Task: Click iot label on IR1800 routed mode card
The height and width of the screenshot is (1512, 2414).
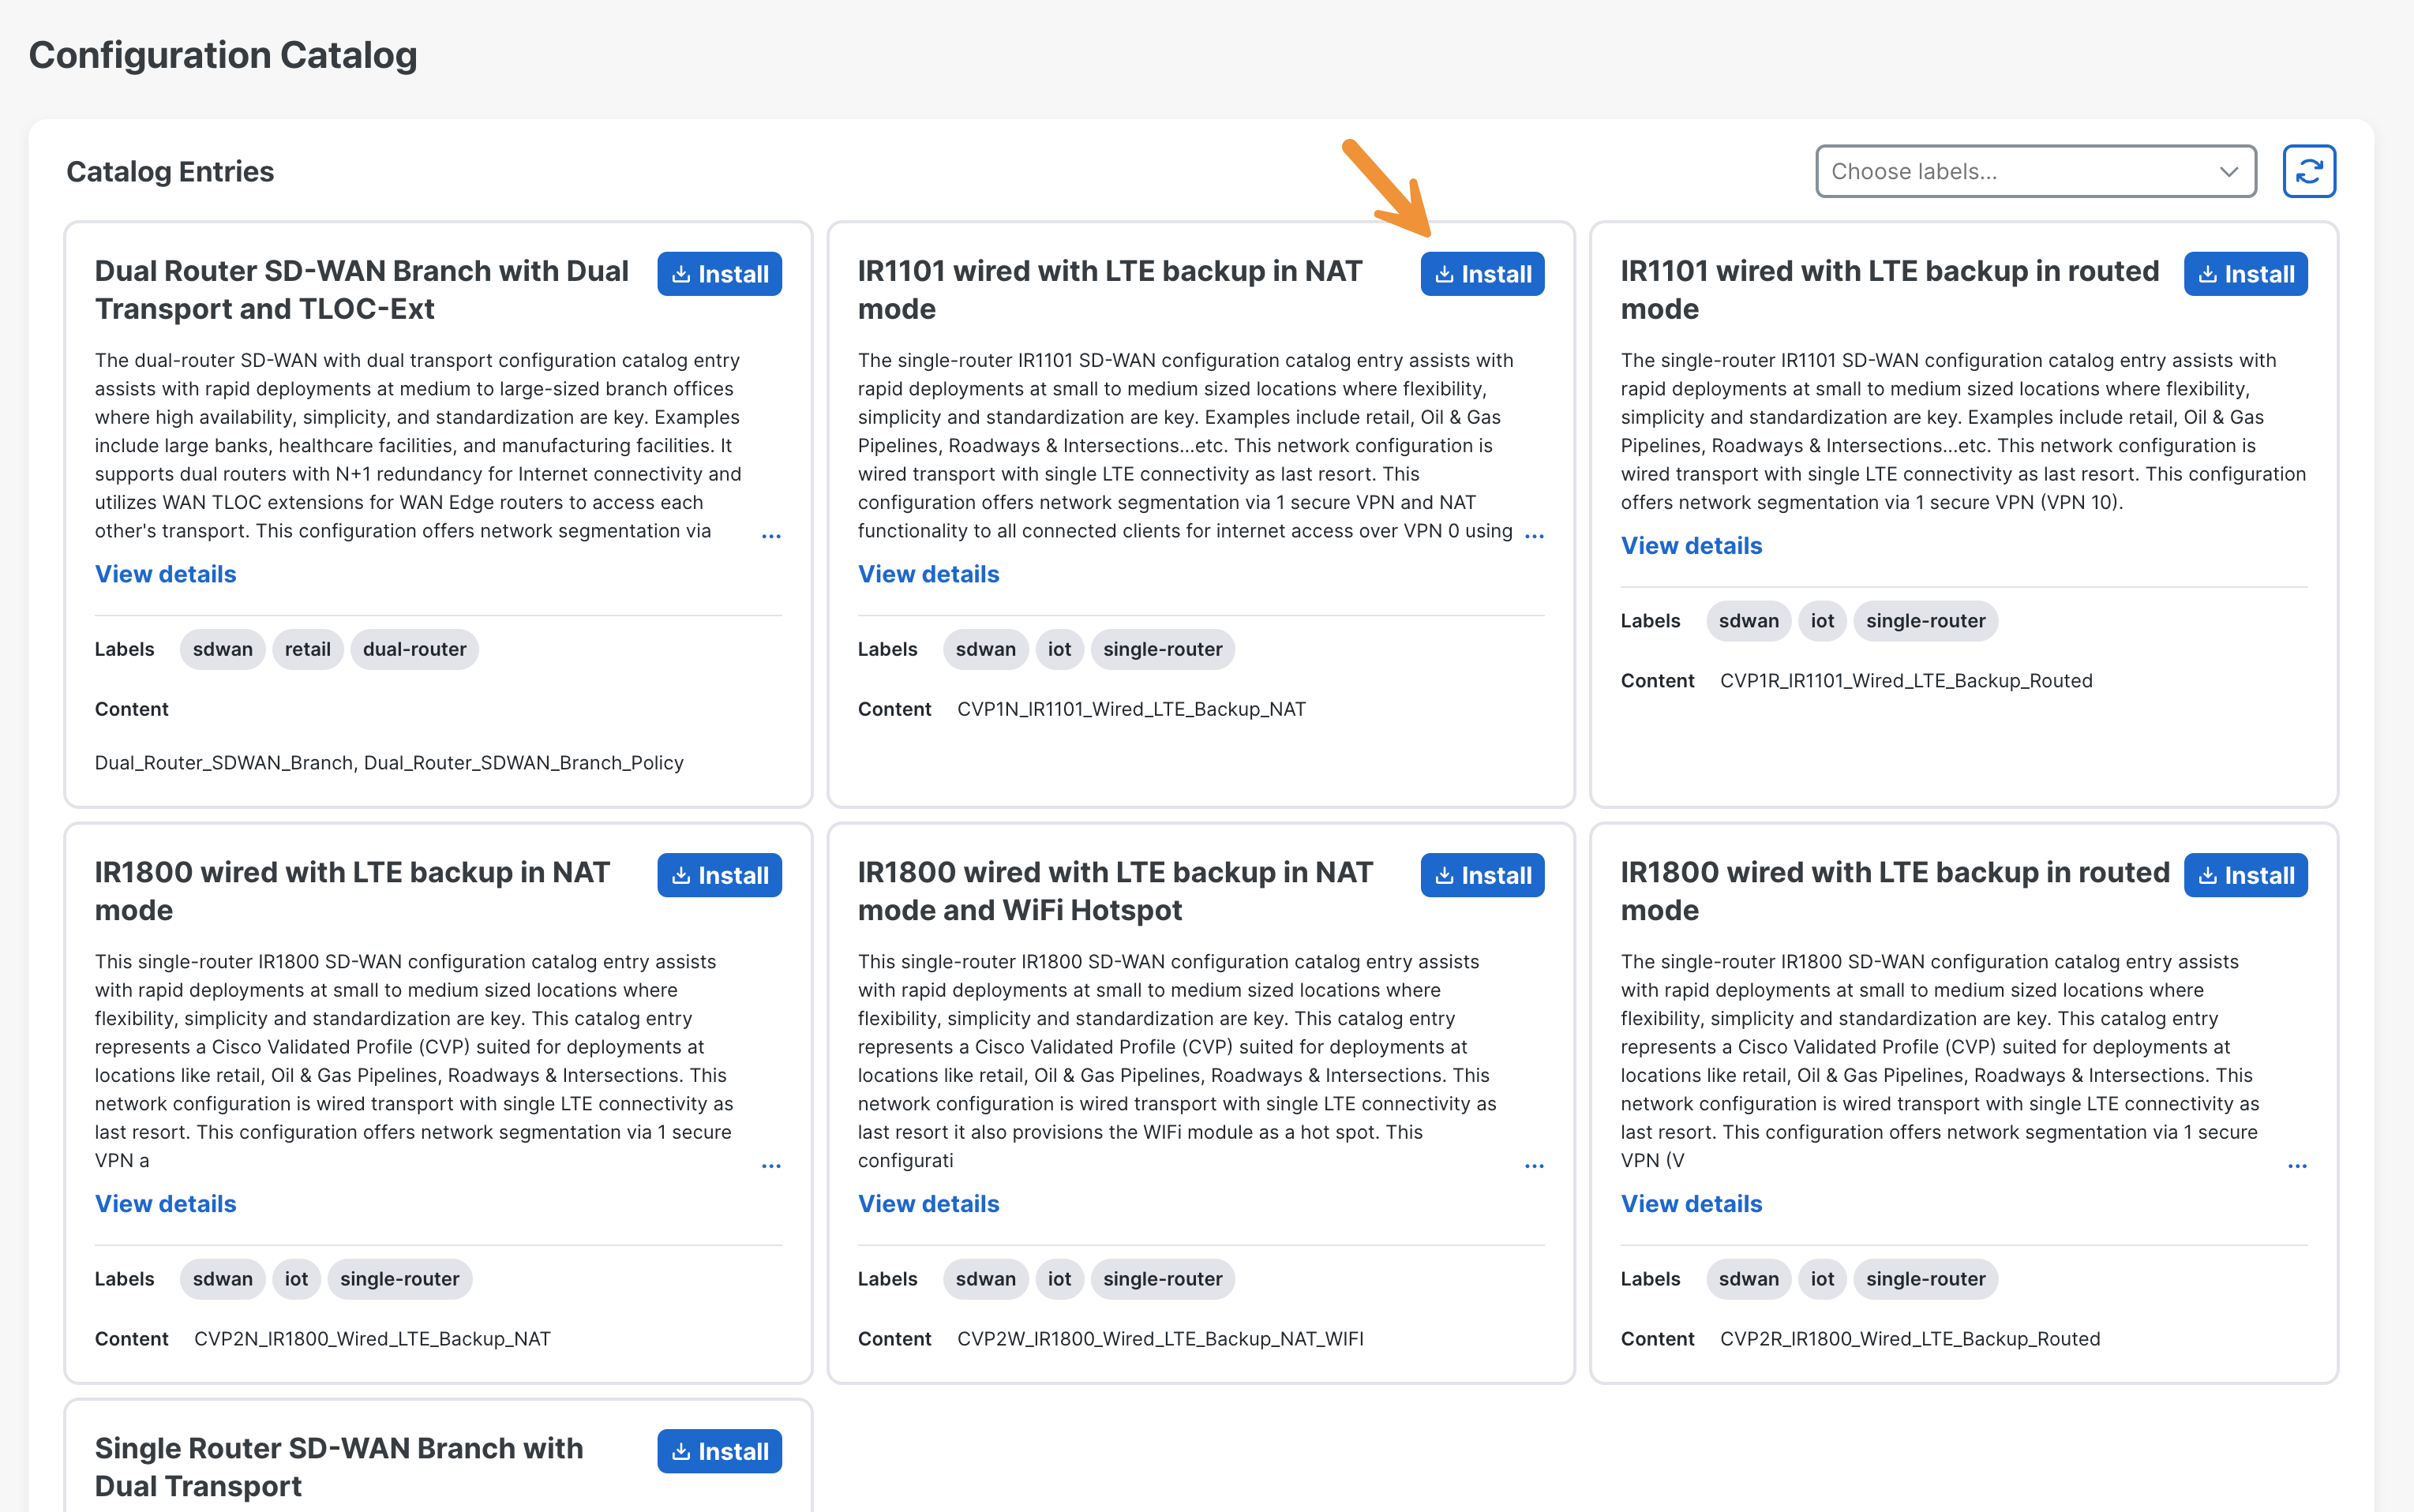Action: click(1822, 1279)
